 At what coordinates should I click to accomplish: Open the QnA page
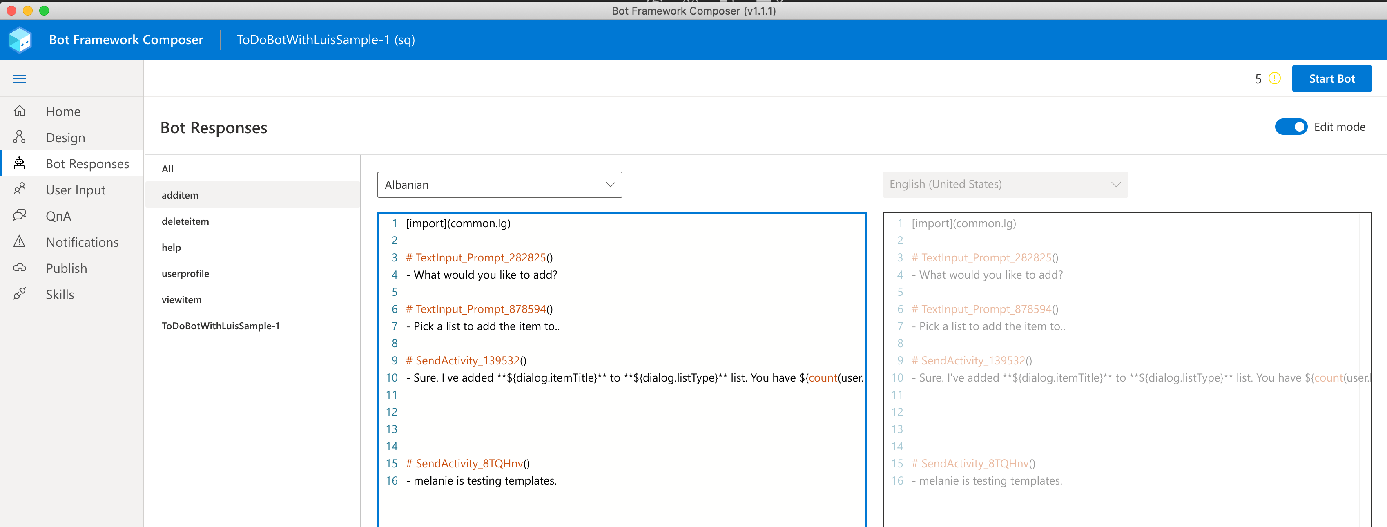[x=58, y=217]
